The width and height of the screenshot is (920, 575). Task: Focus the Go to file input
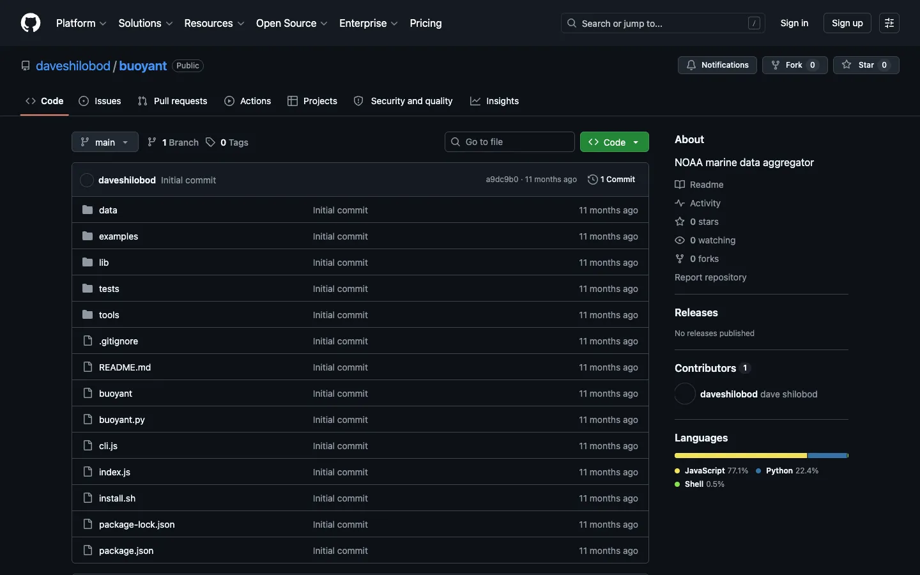tap(510, 142)
